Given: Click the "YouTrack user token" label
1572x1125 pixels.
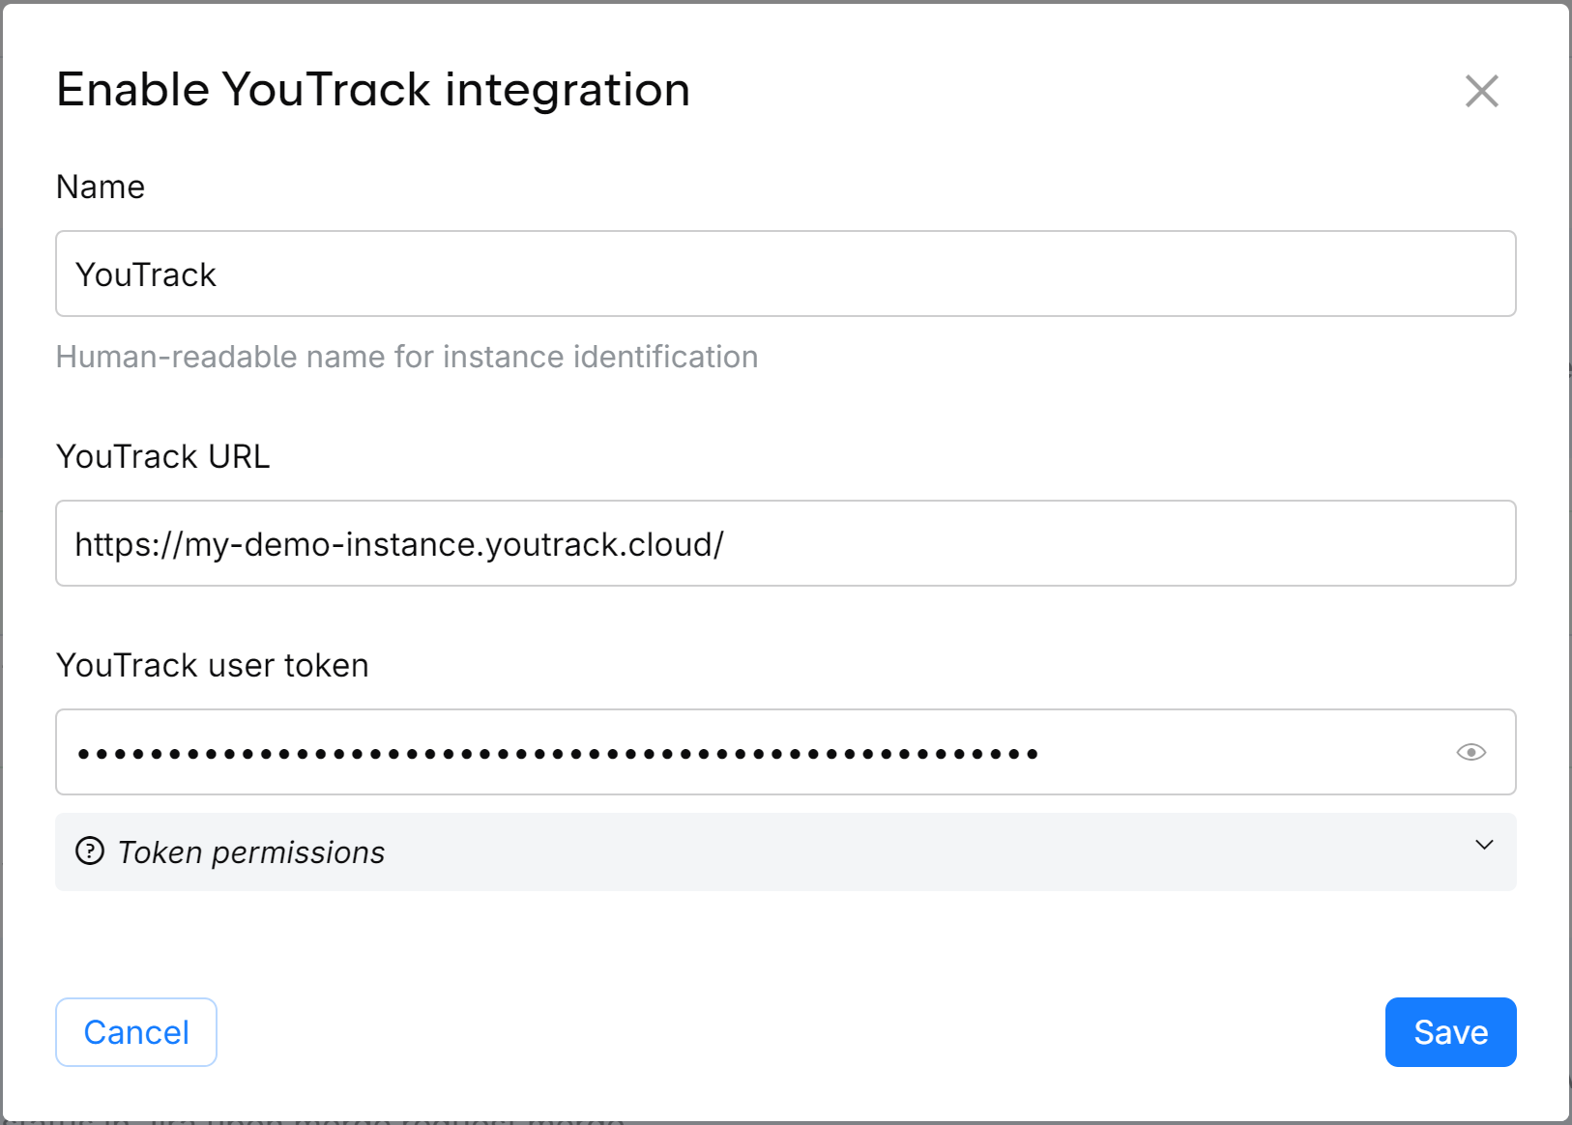Looking at the screenshot, I should (213, 665).
